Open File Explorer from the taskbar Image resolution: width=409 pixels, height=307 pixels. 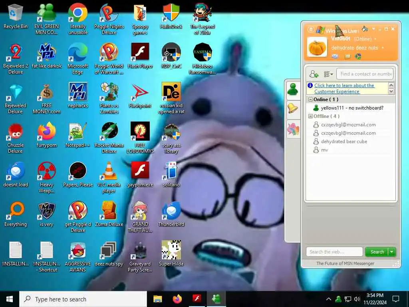coord(157,299)
